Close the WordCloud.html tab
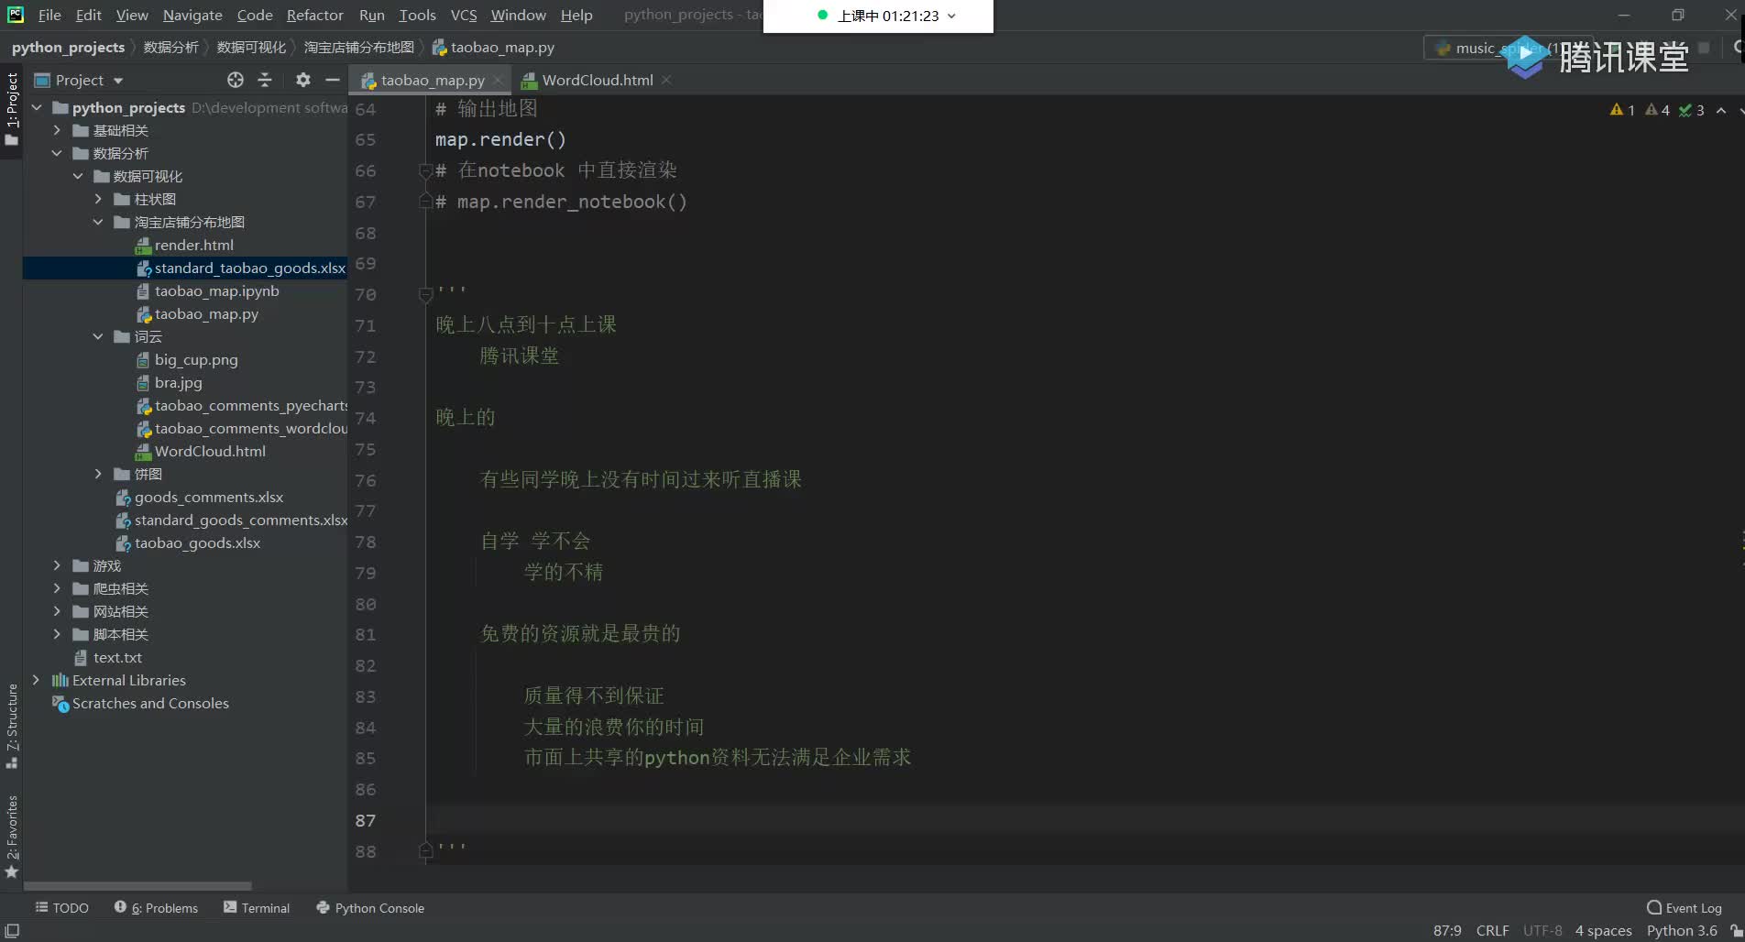 (x=666, y=81)
